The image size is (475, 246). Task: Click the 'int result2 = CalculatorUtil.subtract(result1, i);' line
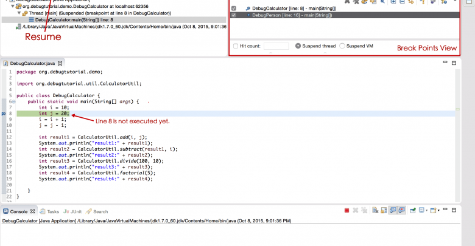[x=108, y=149]
